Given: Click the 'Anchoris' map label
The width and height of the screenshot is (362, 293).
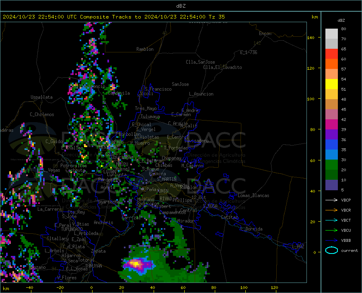Looking at the screenshot, I should (103, 222).
